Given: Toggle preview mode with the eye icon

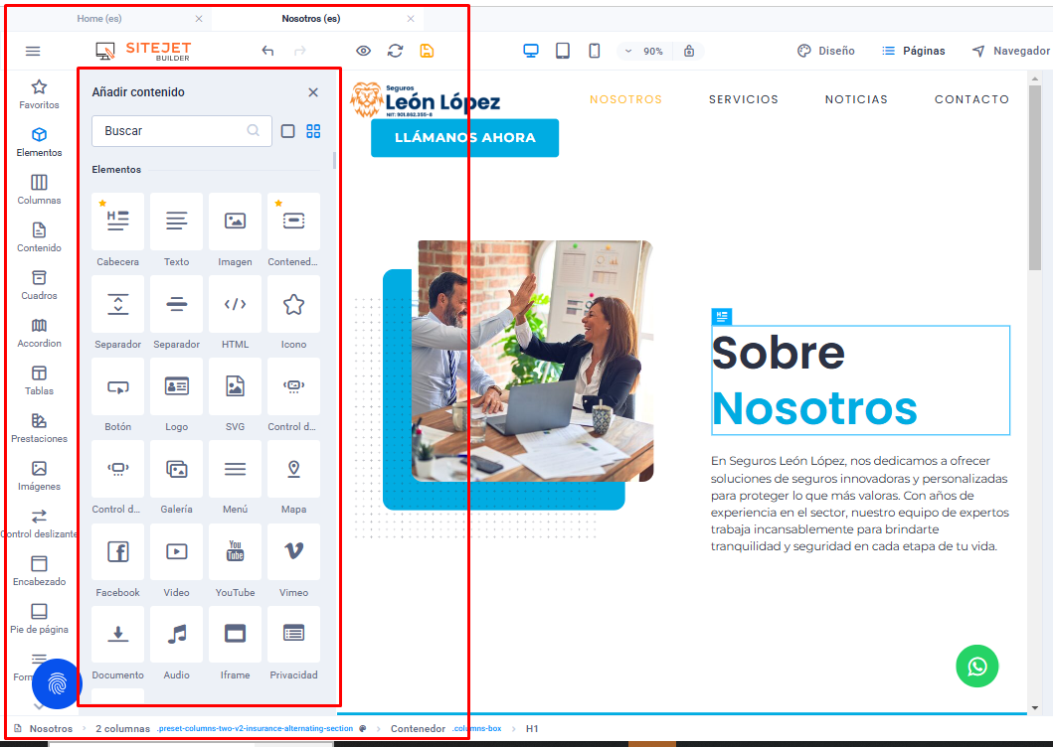Looking at the screenshot, I should coord(364,51).
